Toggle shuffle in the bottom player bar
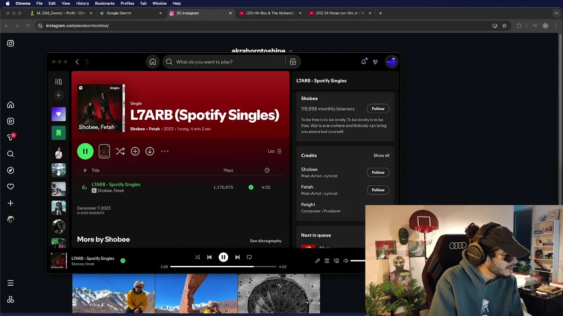 coord(197,257)
